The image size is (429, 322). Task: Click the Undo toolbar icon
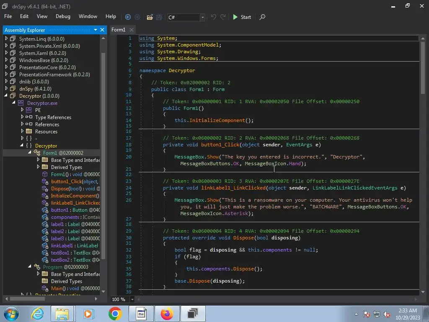coord(213,17)
